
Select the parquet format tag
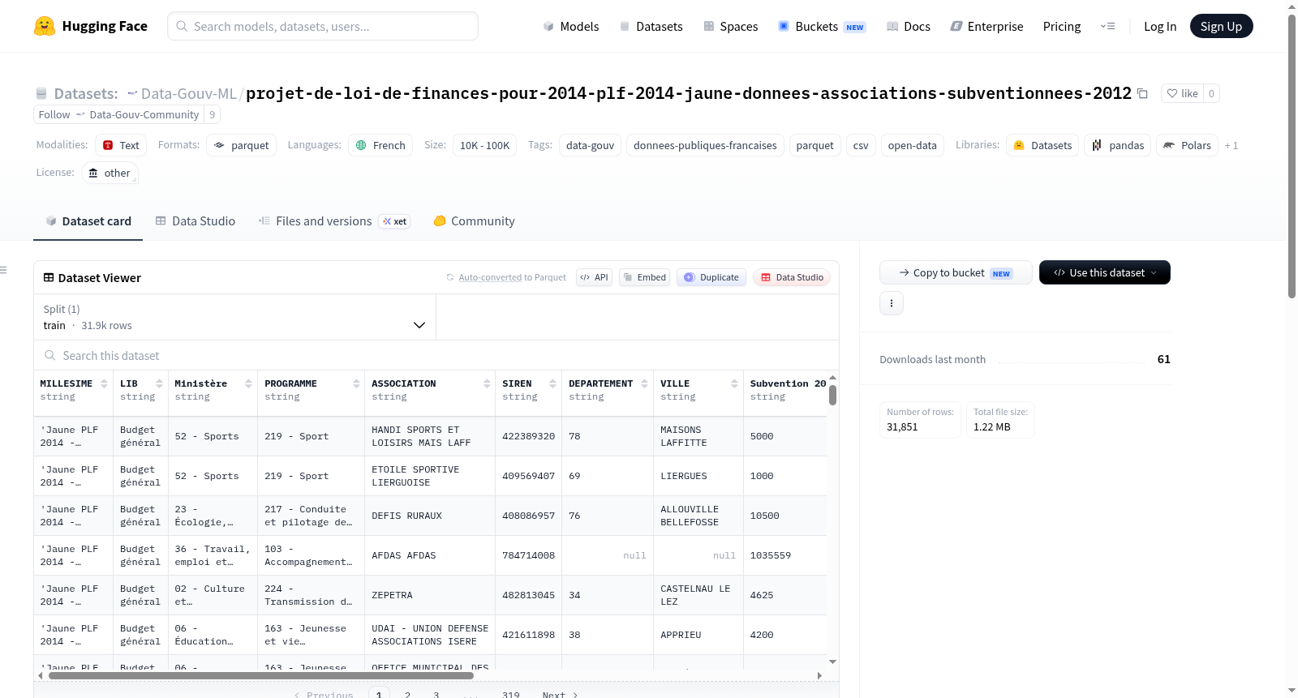241,145
